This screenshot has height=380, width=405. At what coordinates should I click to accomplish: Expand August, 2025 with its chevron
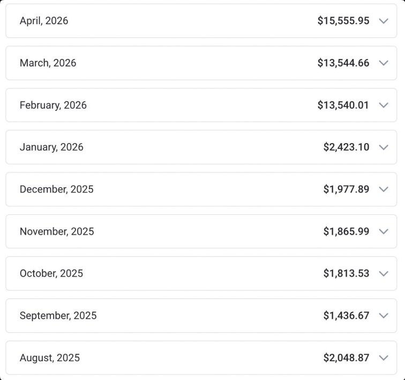click(x=384, y=358)
